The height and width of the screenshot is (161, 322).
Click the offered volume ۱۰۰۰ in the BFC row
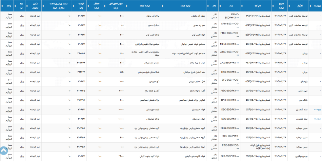pos(121,82)
